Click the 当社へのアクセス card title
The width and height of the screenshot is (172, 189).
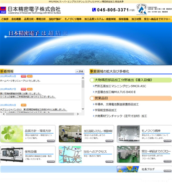[x=95, y=152]
